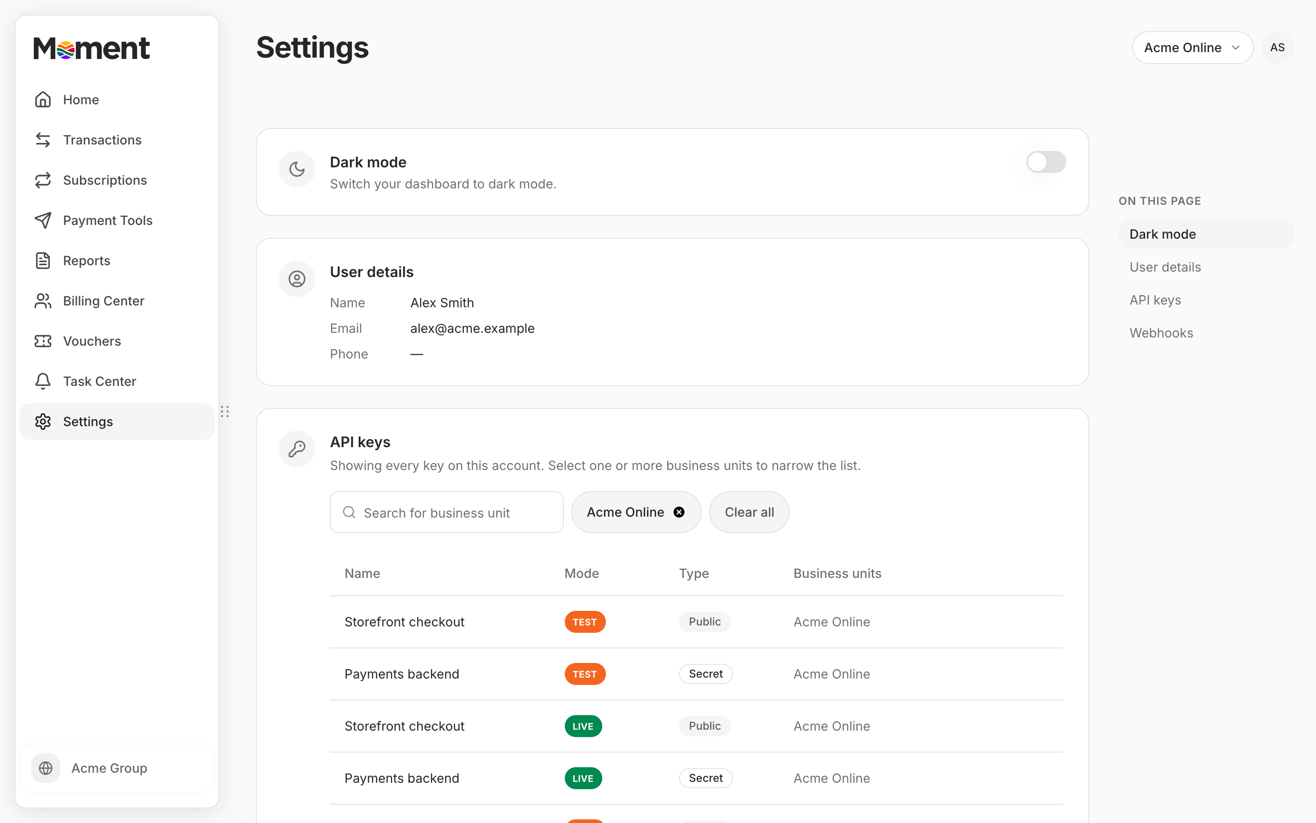The width and height of the screenshot is (1316, 823).
Task: Click the user circle icon beside User details
Action: [x=297, y=279]
